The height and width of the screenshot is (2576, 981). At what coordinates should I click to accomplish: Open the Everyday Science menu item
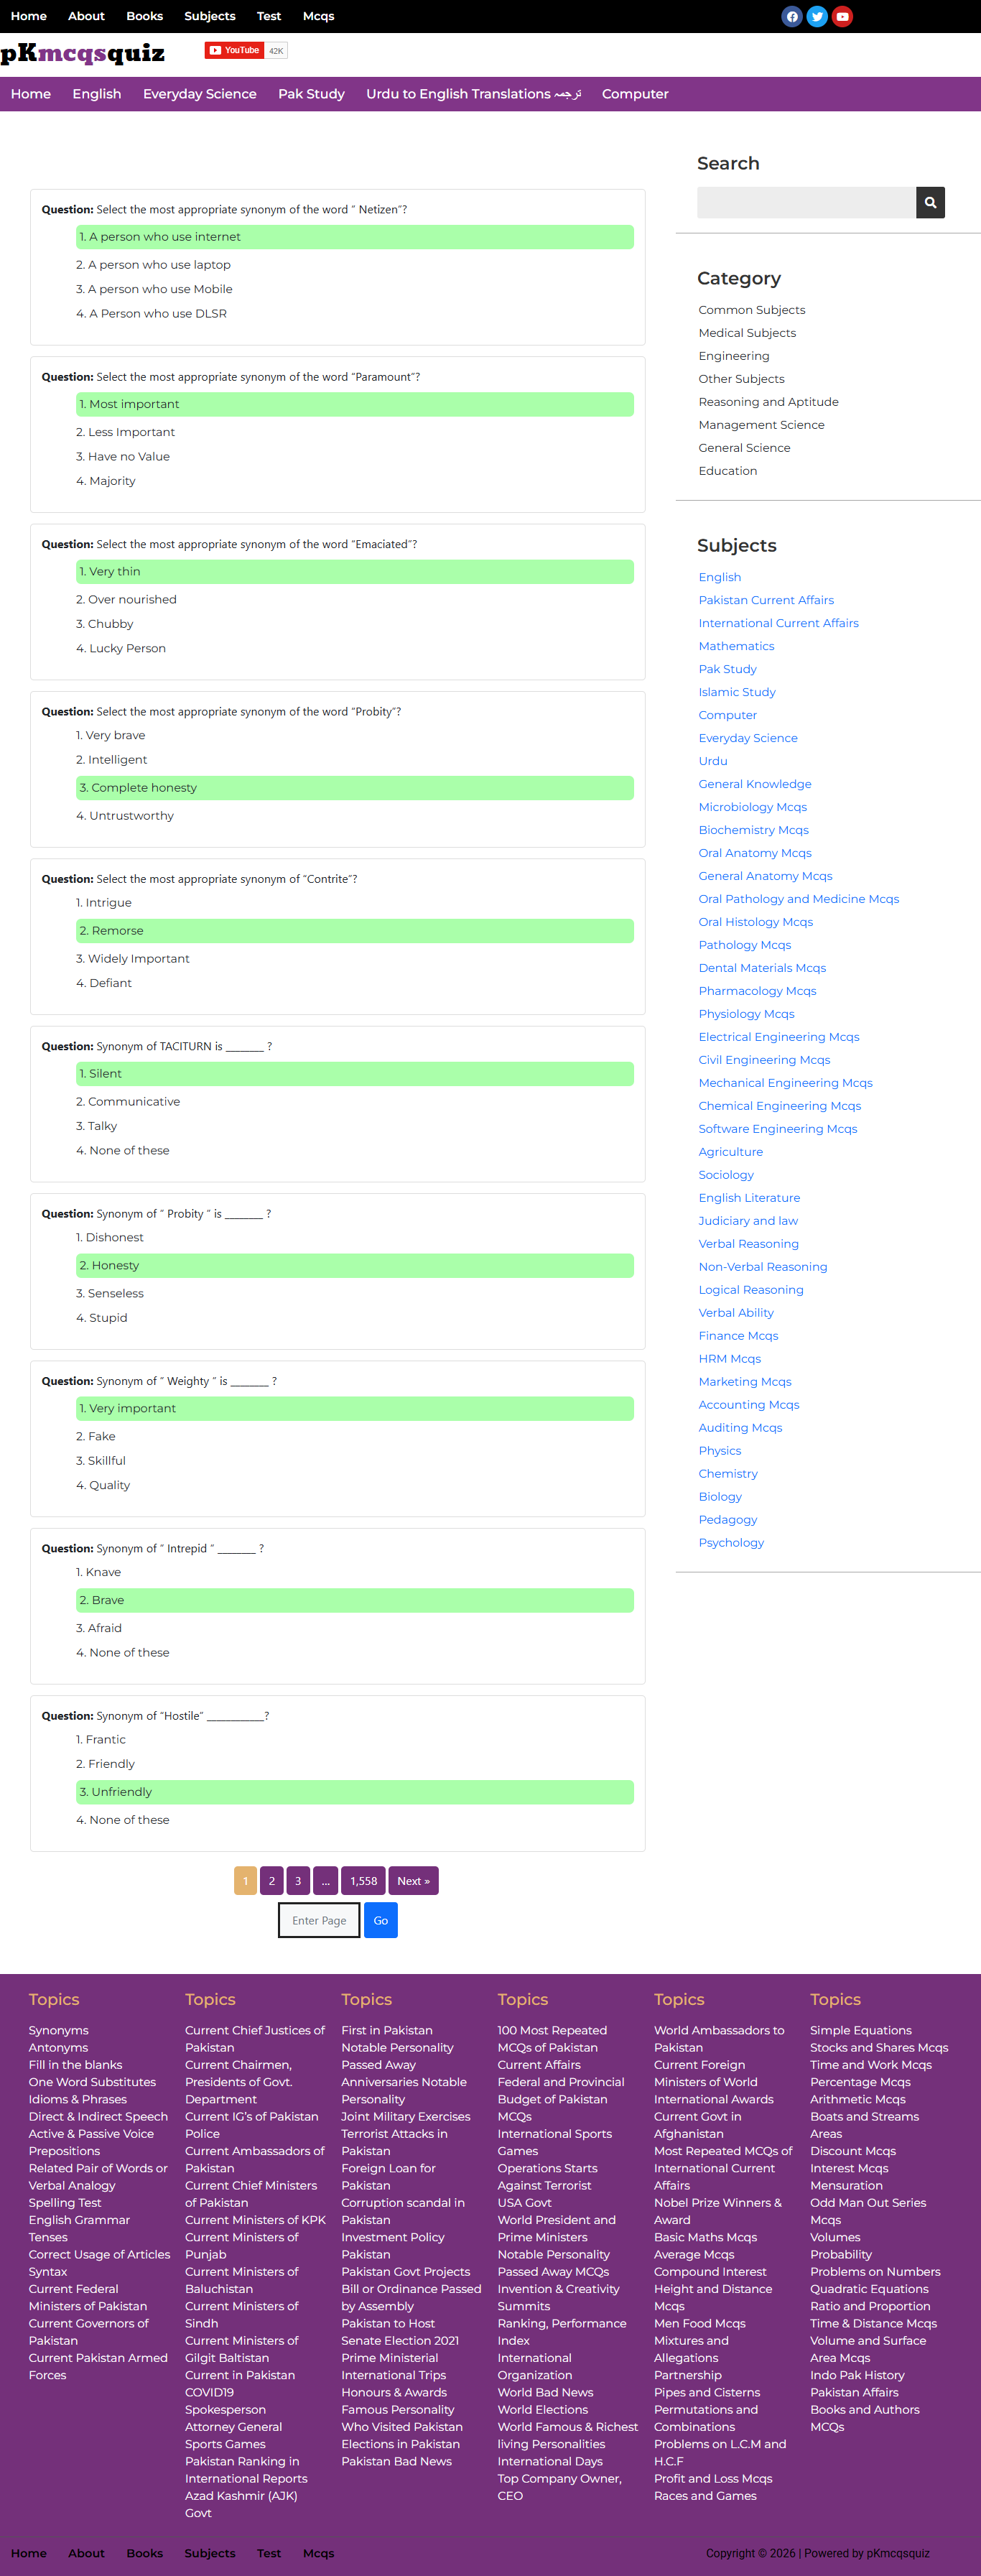(199, 94)
